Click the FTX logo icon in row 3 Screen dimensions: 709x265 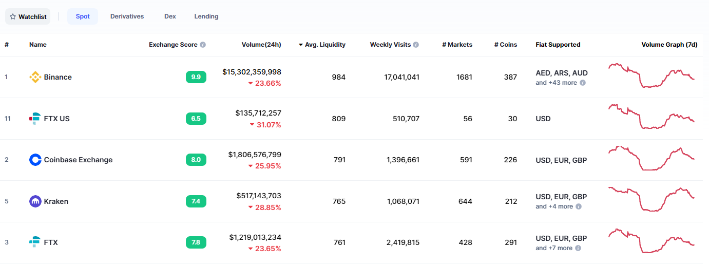coord(35,242)
